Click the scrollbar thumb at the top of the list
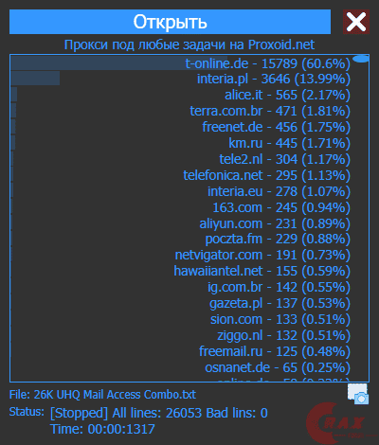 [x=361, y=59]
